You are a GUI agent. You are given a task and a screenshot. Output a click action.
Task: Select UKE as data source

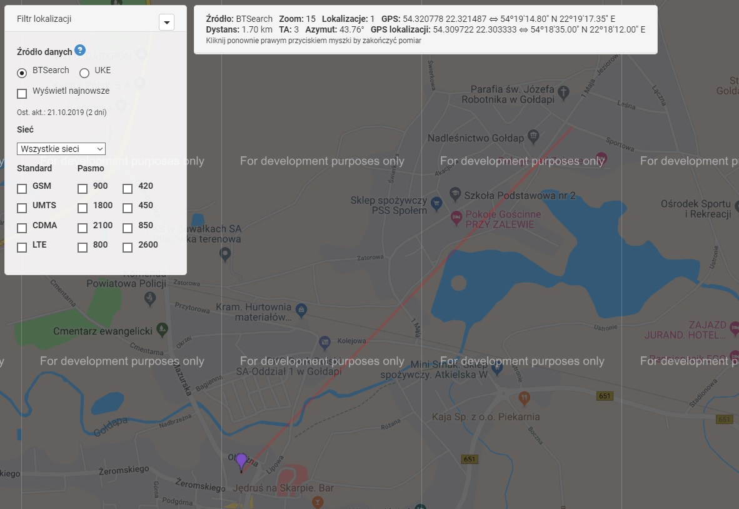pyautogui.click(x=84, y=73)
